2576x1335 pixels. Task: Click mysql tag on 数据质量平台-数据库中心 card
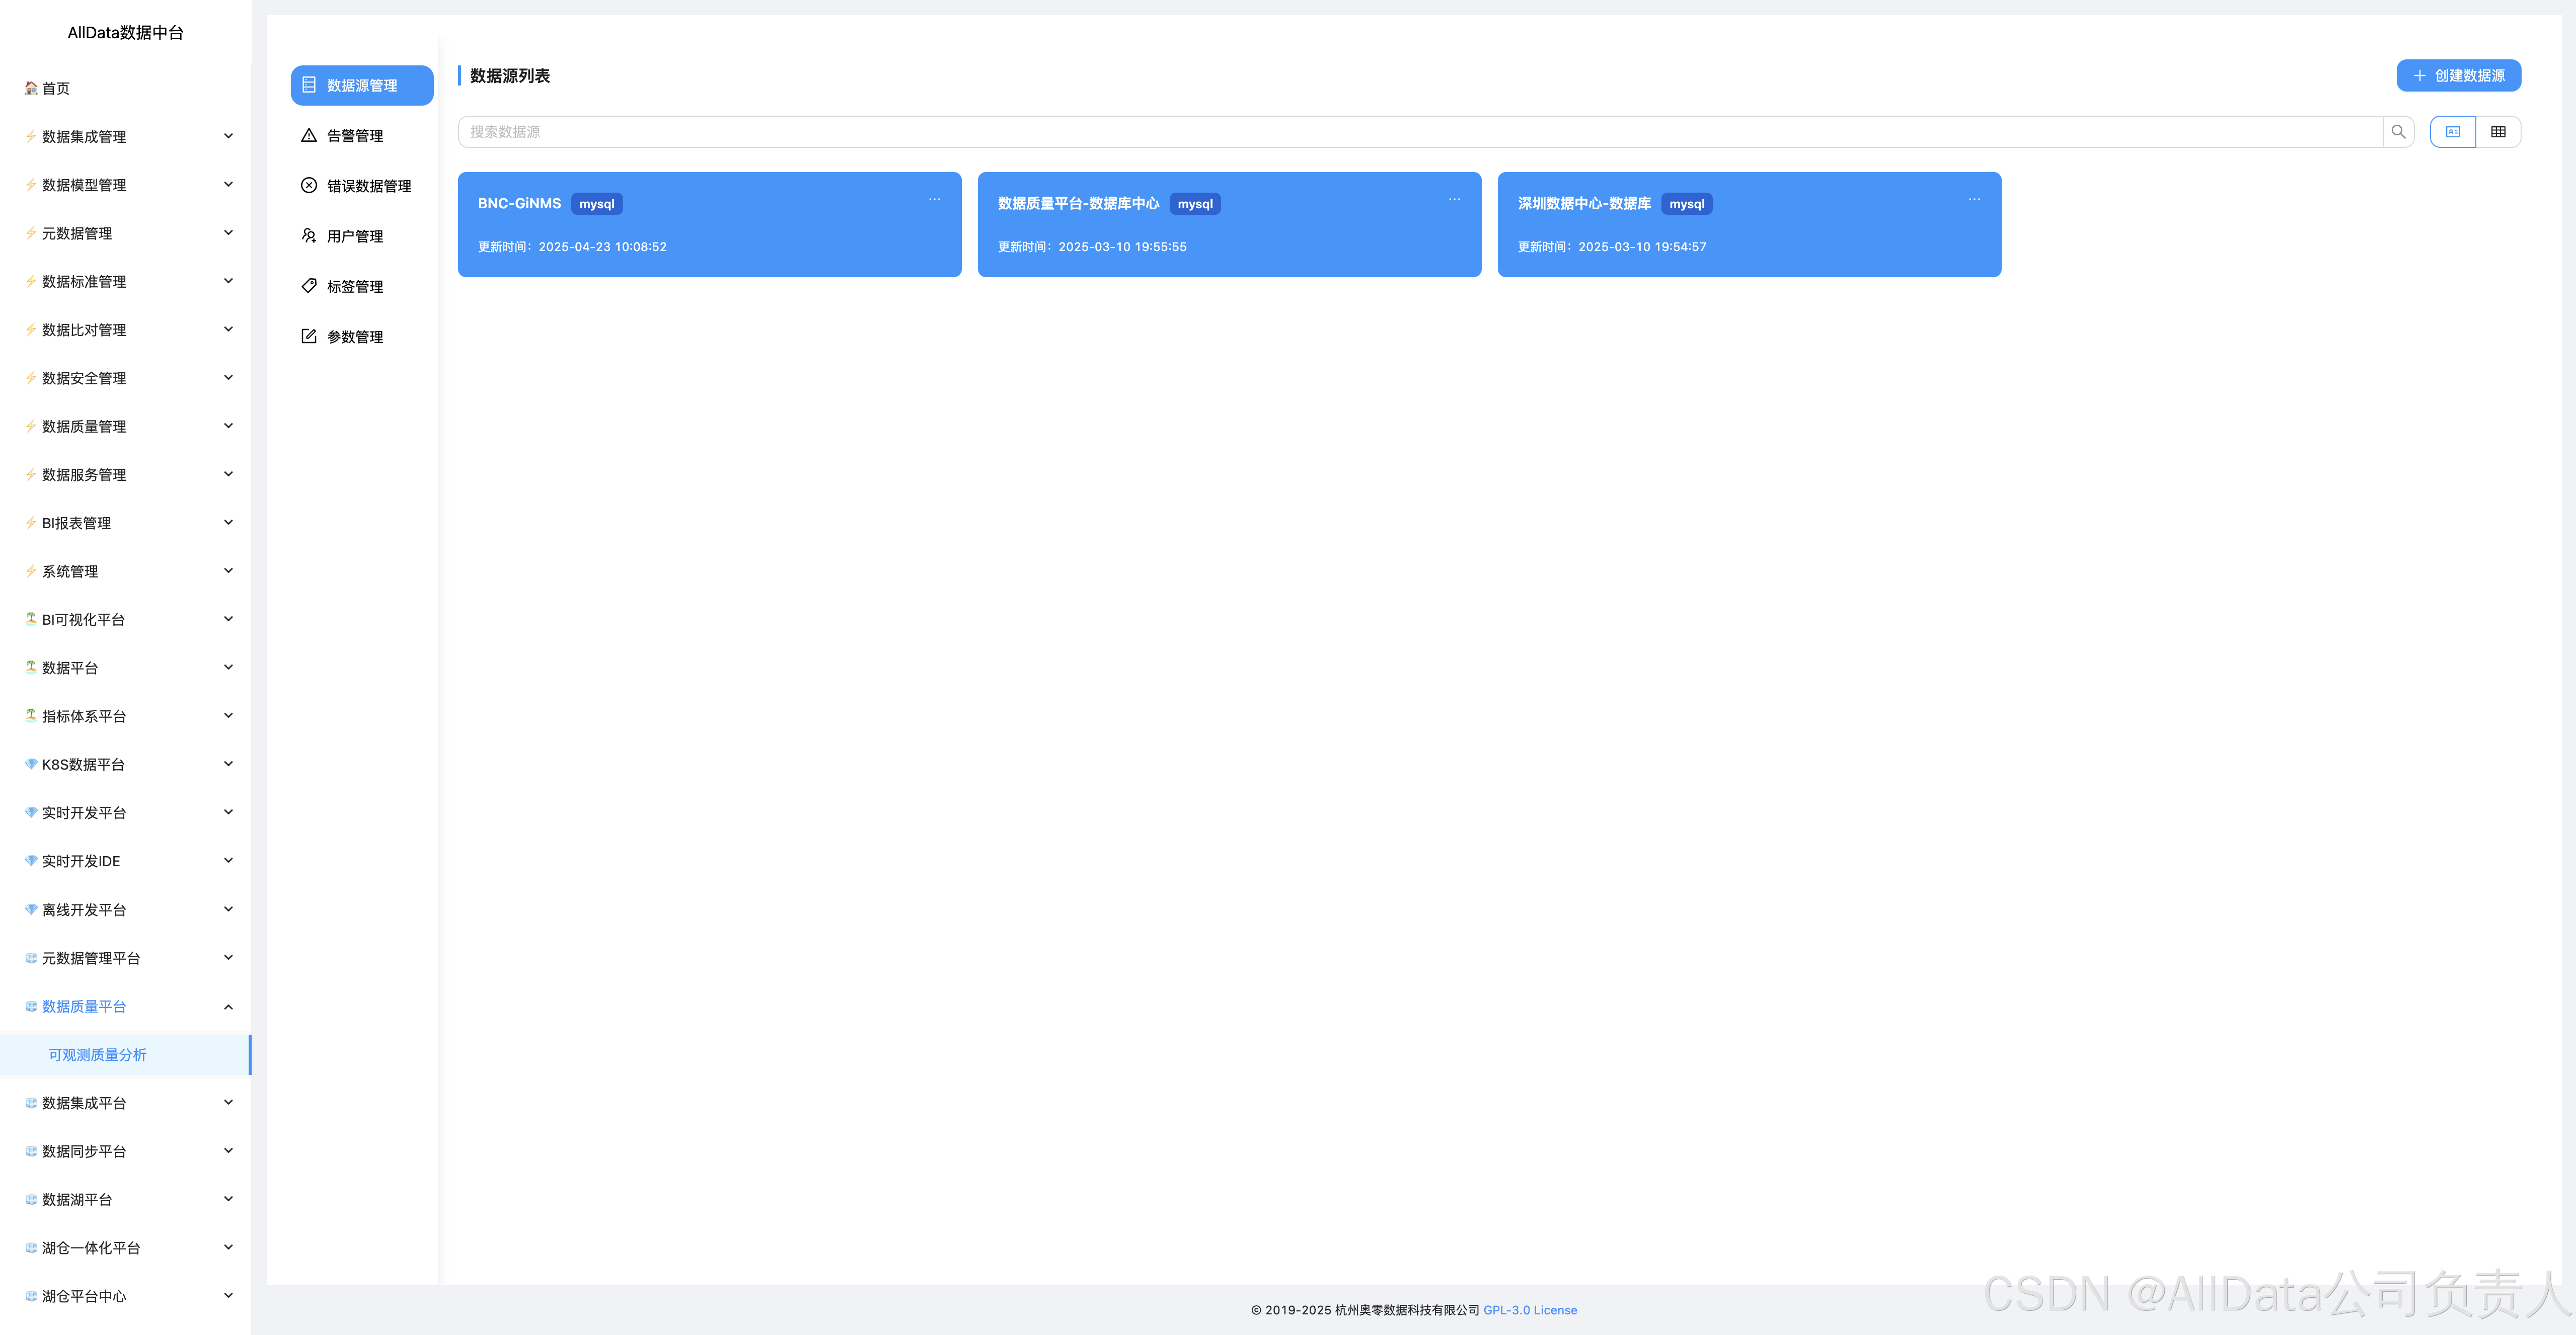[1195, 204]
